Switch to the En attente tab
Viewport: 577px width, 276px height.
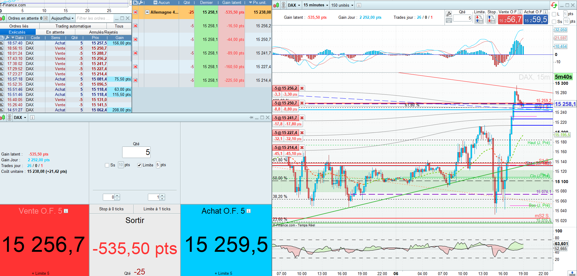pos(55,32)
